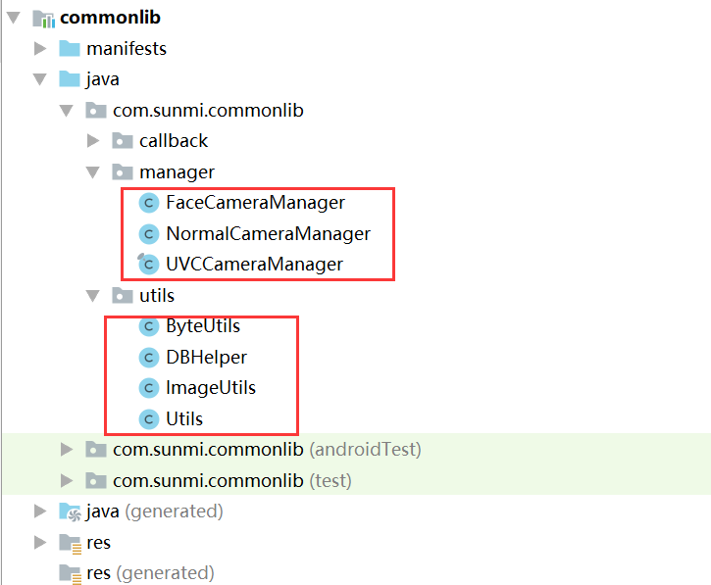This screenshot has width=711, height=585.
Task: Expand com.sunmi.commonlib (androidTest) package
Action: click(67, 450)
